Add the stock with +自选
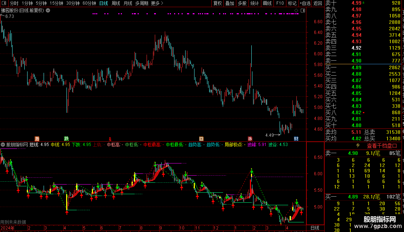 coord(305,3)
